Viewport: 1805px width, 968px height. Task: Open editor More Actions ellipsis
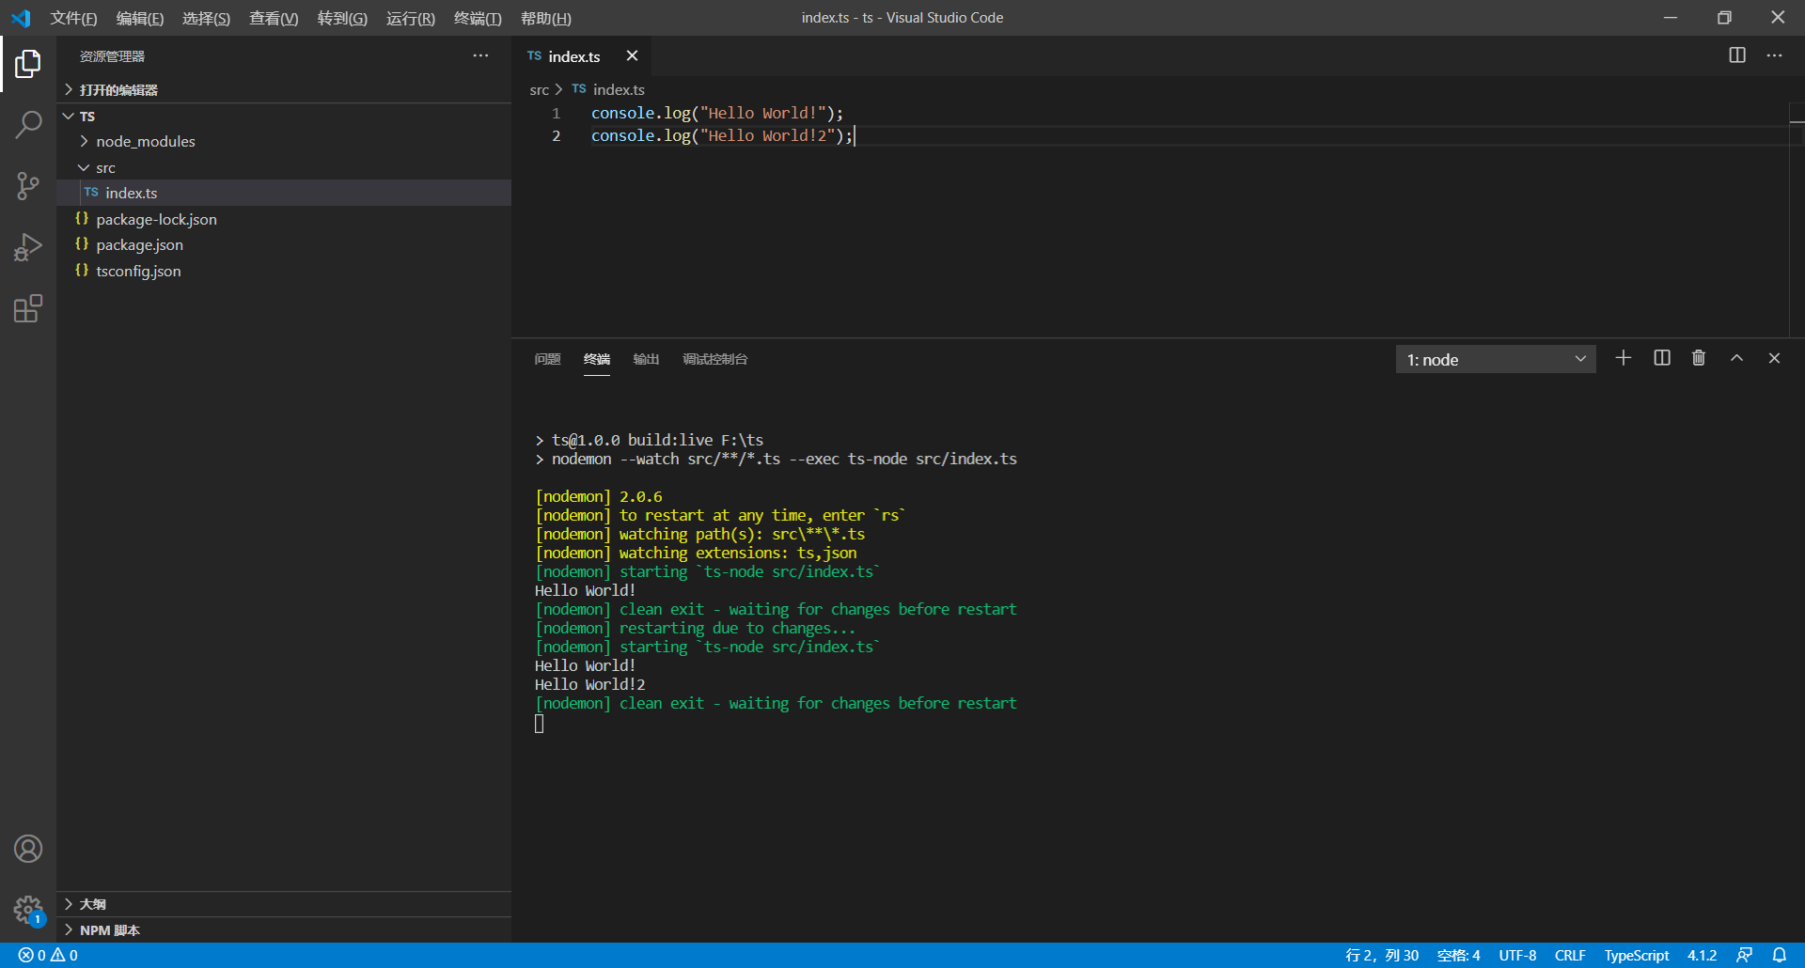[1774, 55]
